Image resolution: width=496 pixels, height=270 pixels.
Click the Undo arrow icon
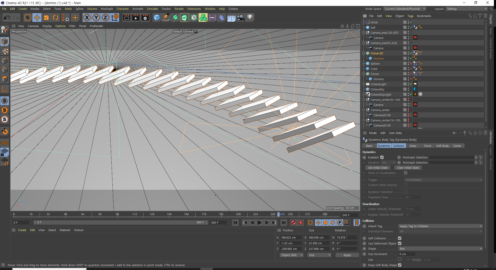(x=7, y=18)
